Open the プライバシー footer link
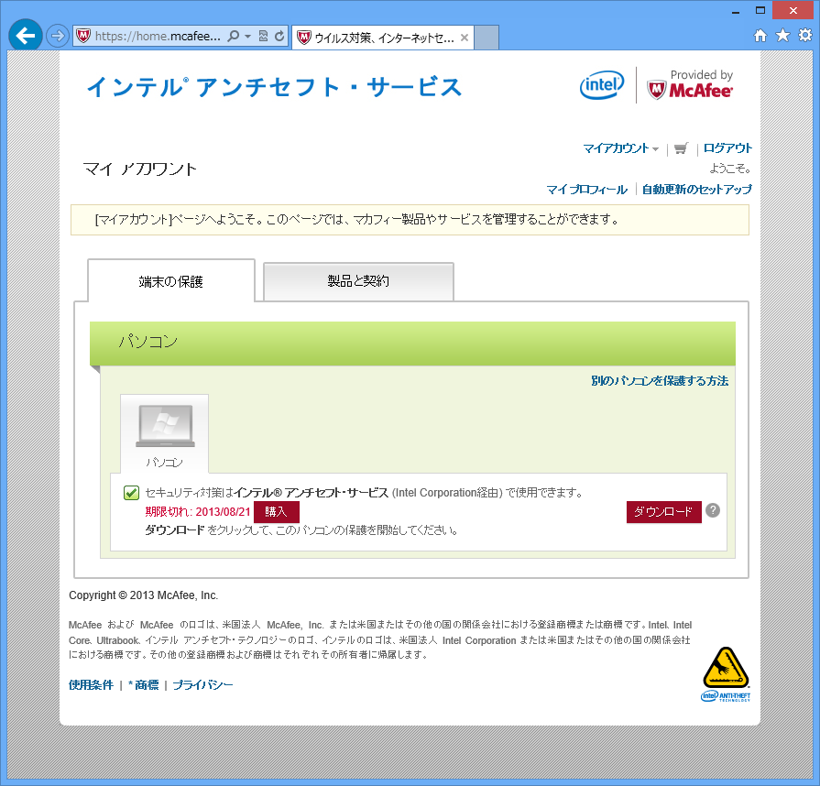 click(202, 684)
